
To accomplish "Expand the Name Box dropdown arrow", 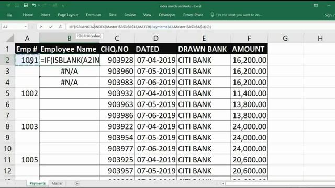I will point(26,27).
